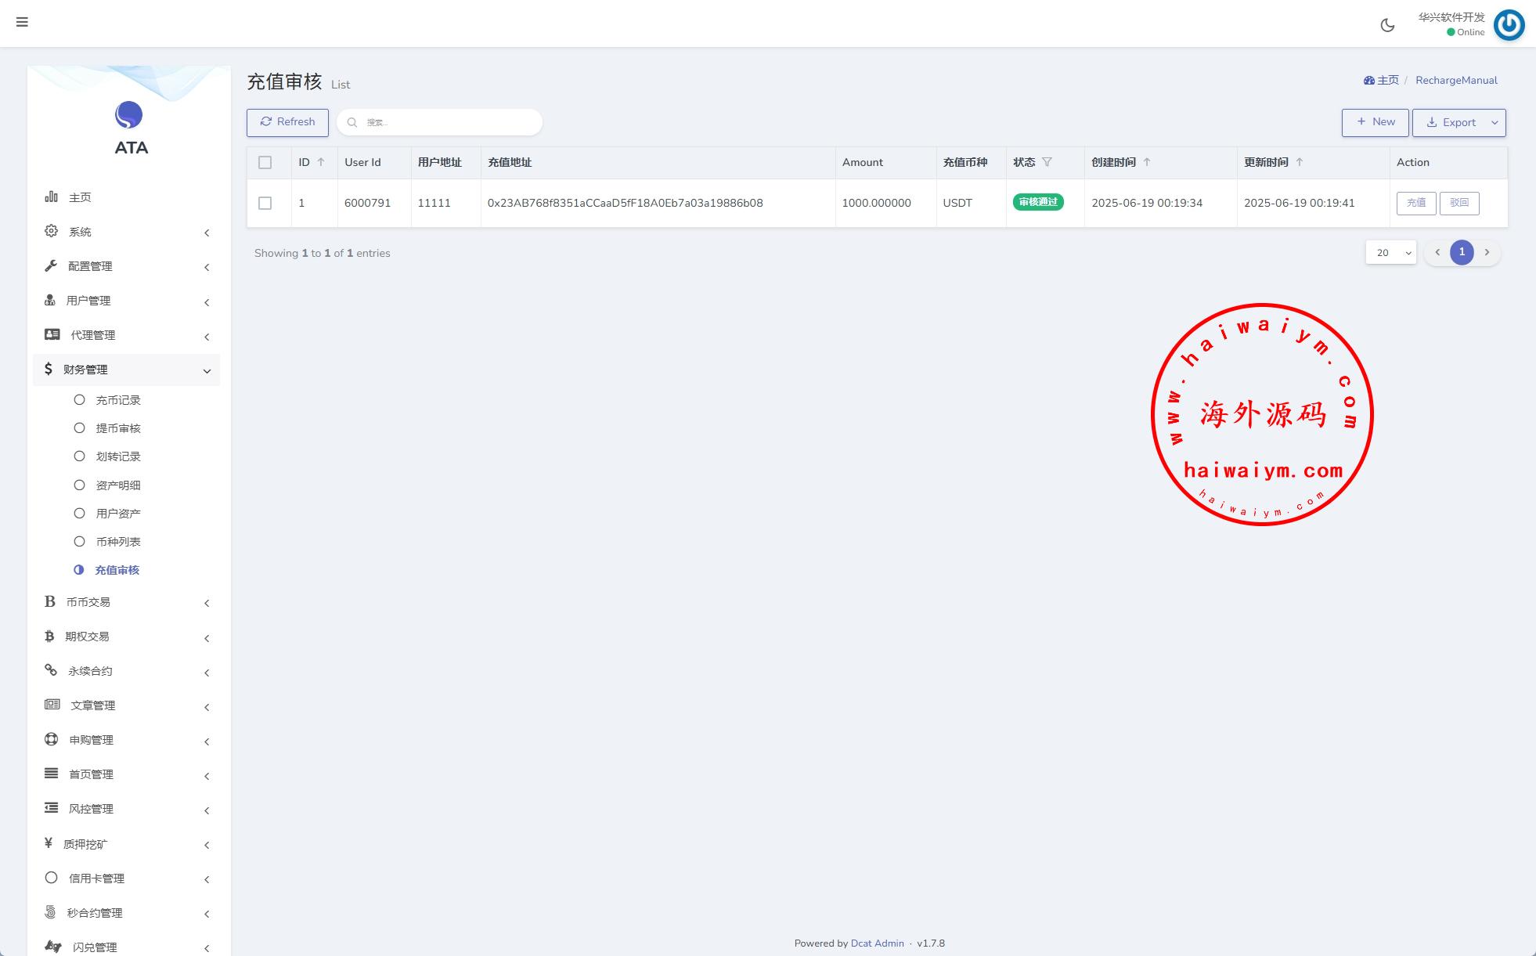1536x956 pixels.
Task: Toggle dark mode moon icon
Action: tap(1387, 25)
